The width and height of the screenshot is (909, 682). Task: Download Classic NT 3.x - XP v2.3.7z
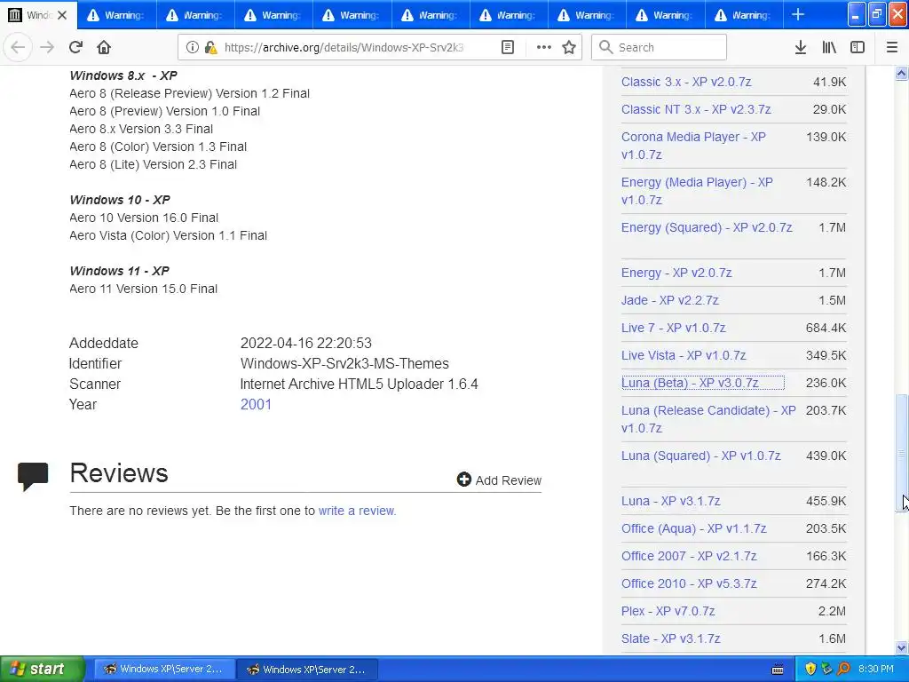[x=696, y=109]
